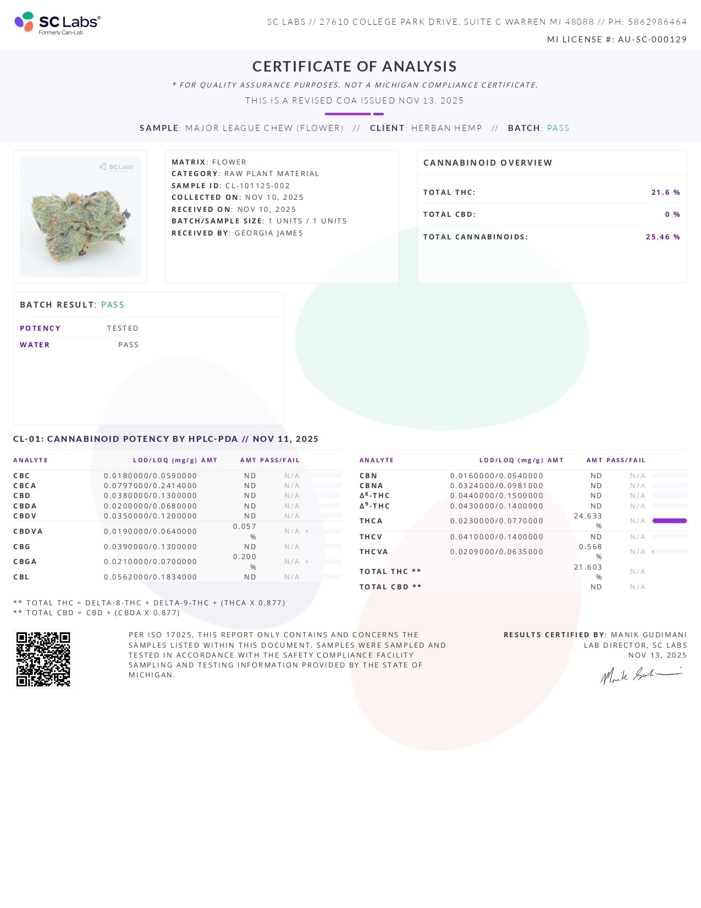Click the SC Labs logo in header
This screenshot has height=908, width=701.
pyautogui.click(x=57, y=23)
